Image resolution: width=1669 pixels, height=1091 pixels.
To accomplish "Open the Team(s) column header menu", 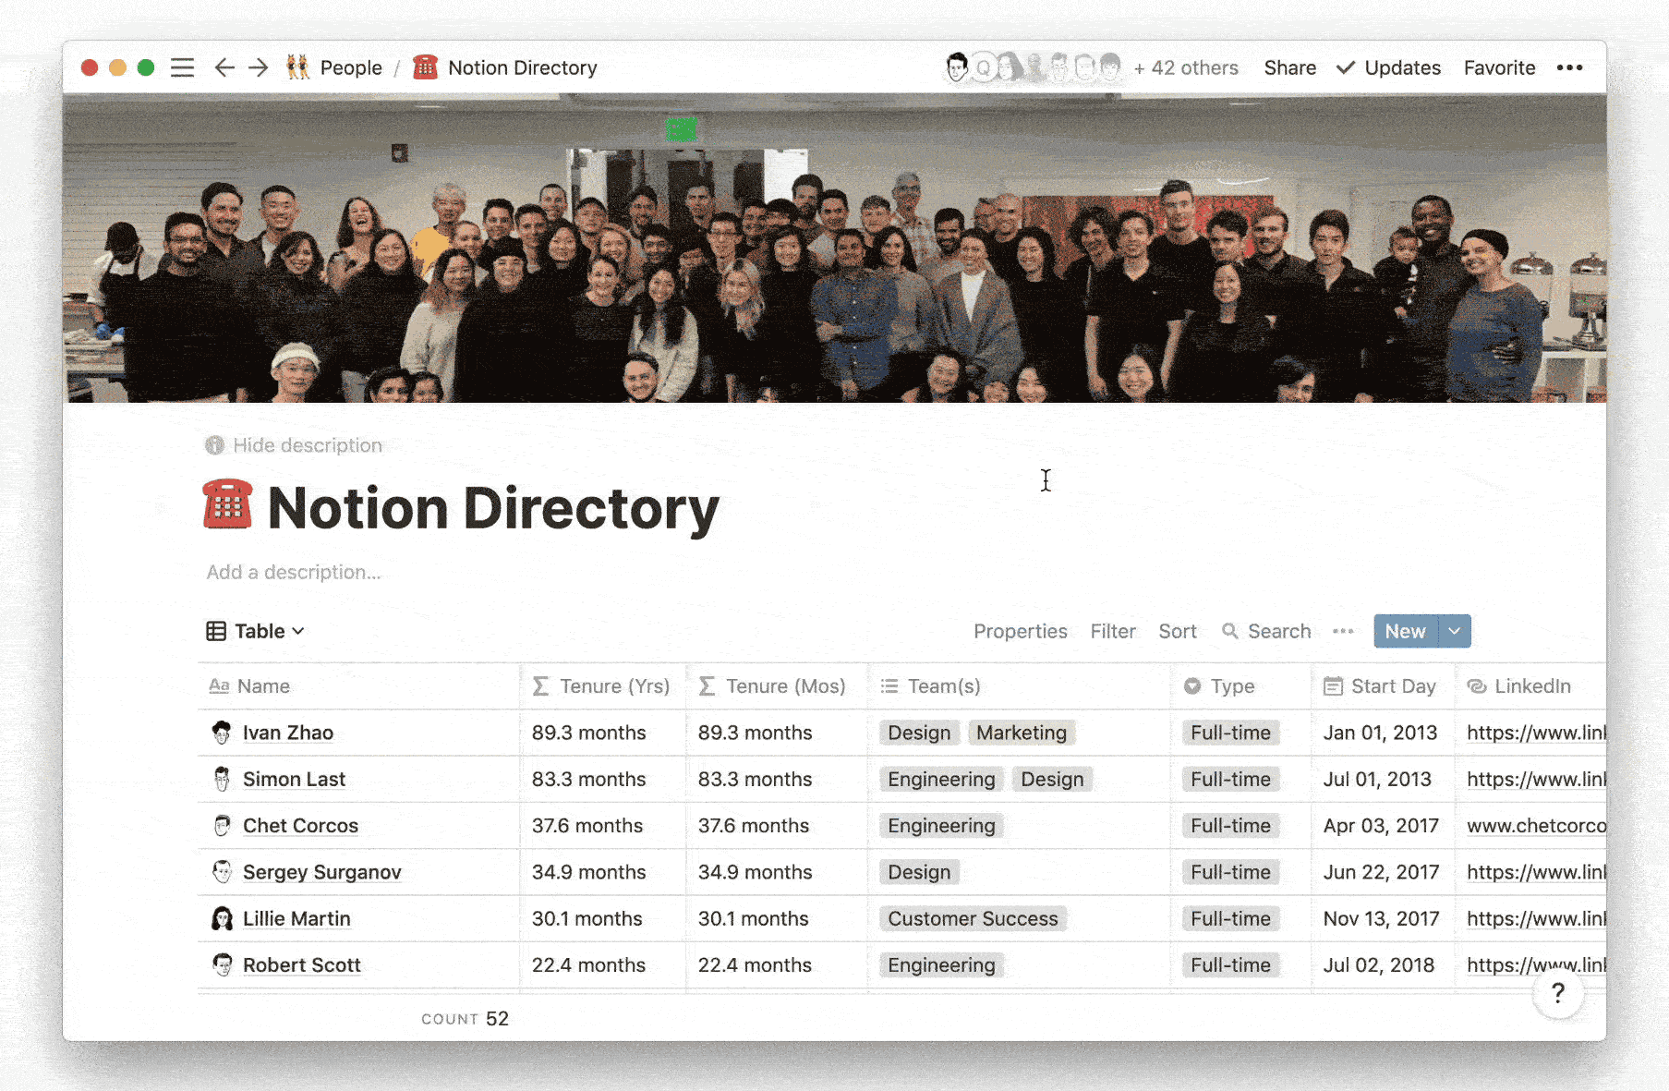I will click(1020, 686).
